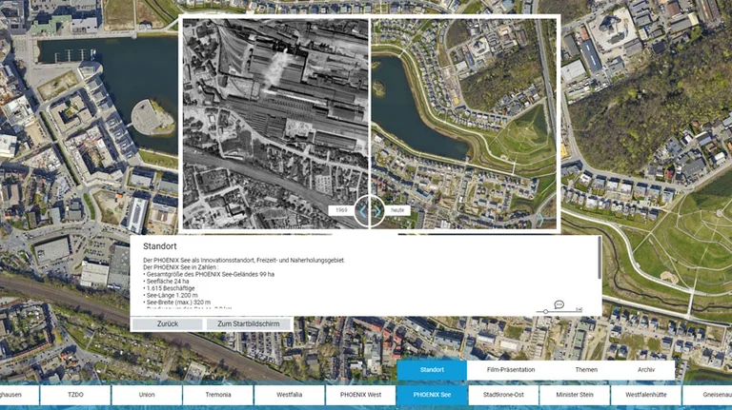
Task: Click the line 'Seefläche 24 ha'
Action: (x=166, y=282)
